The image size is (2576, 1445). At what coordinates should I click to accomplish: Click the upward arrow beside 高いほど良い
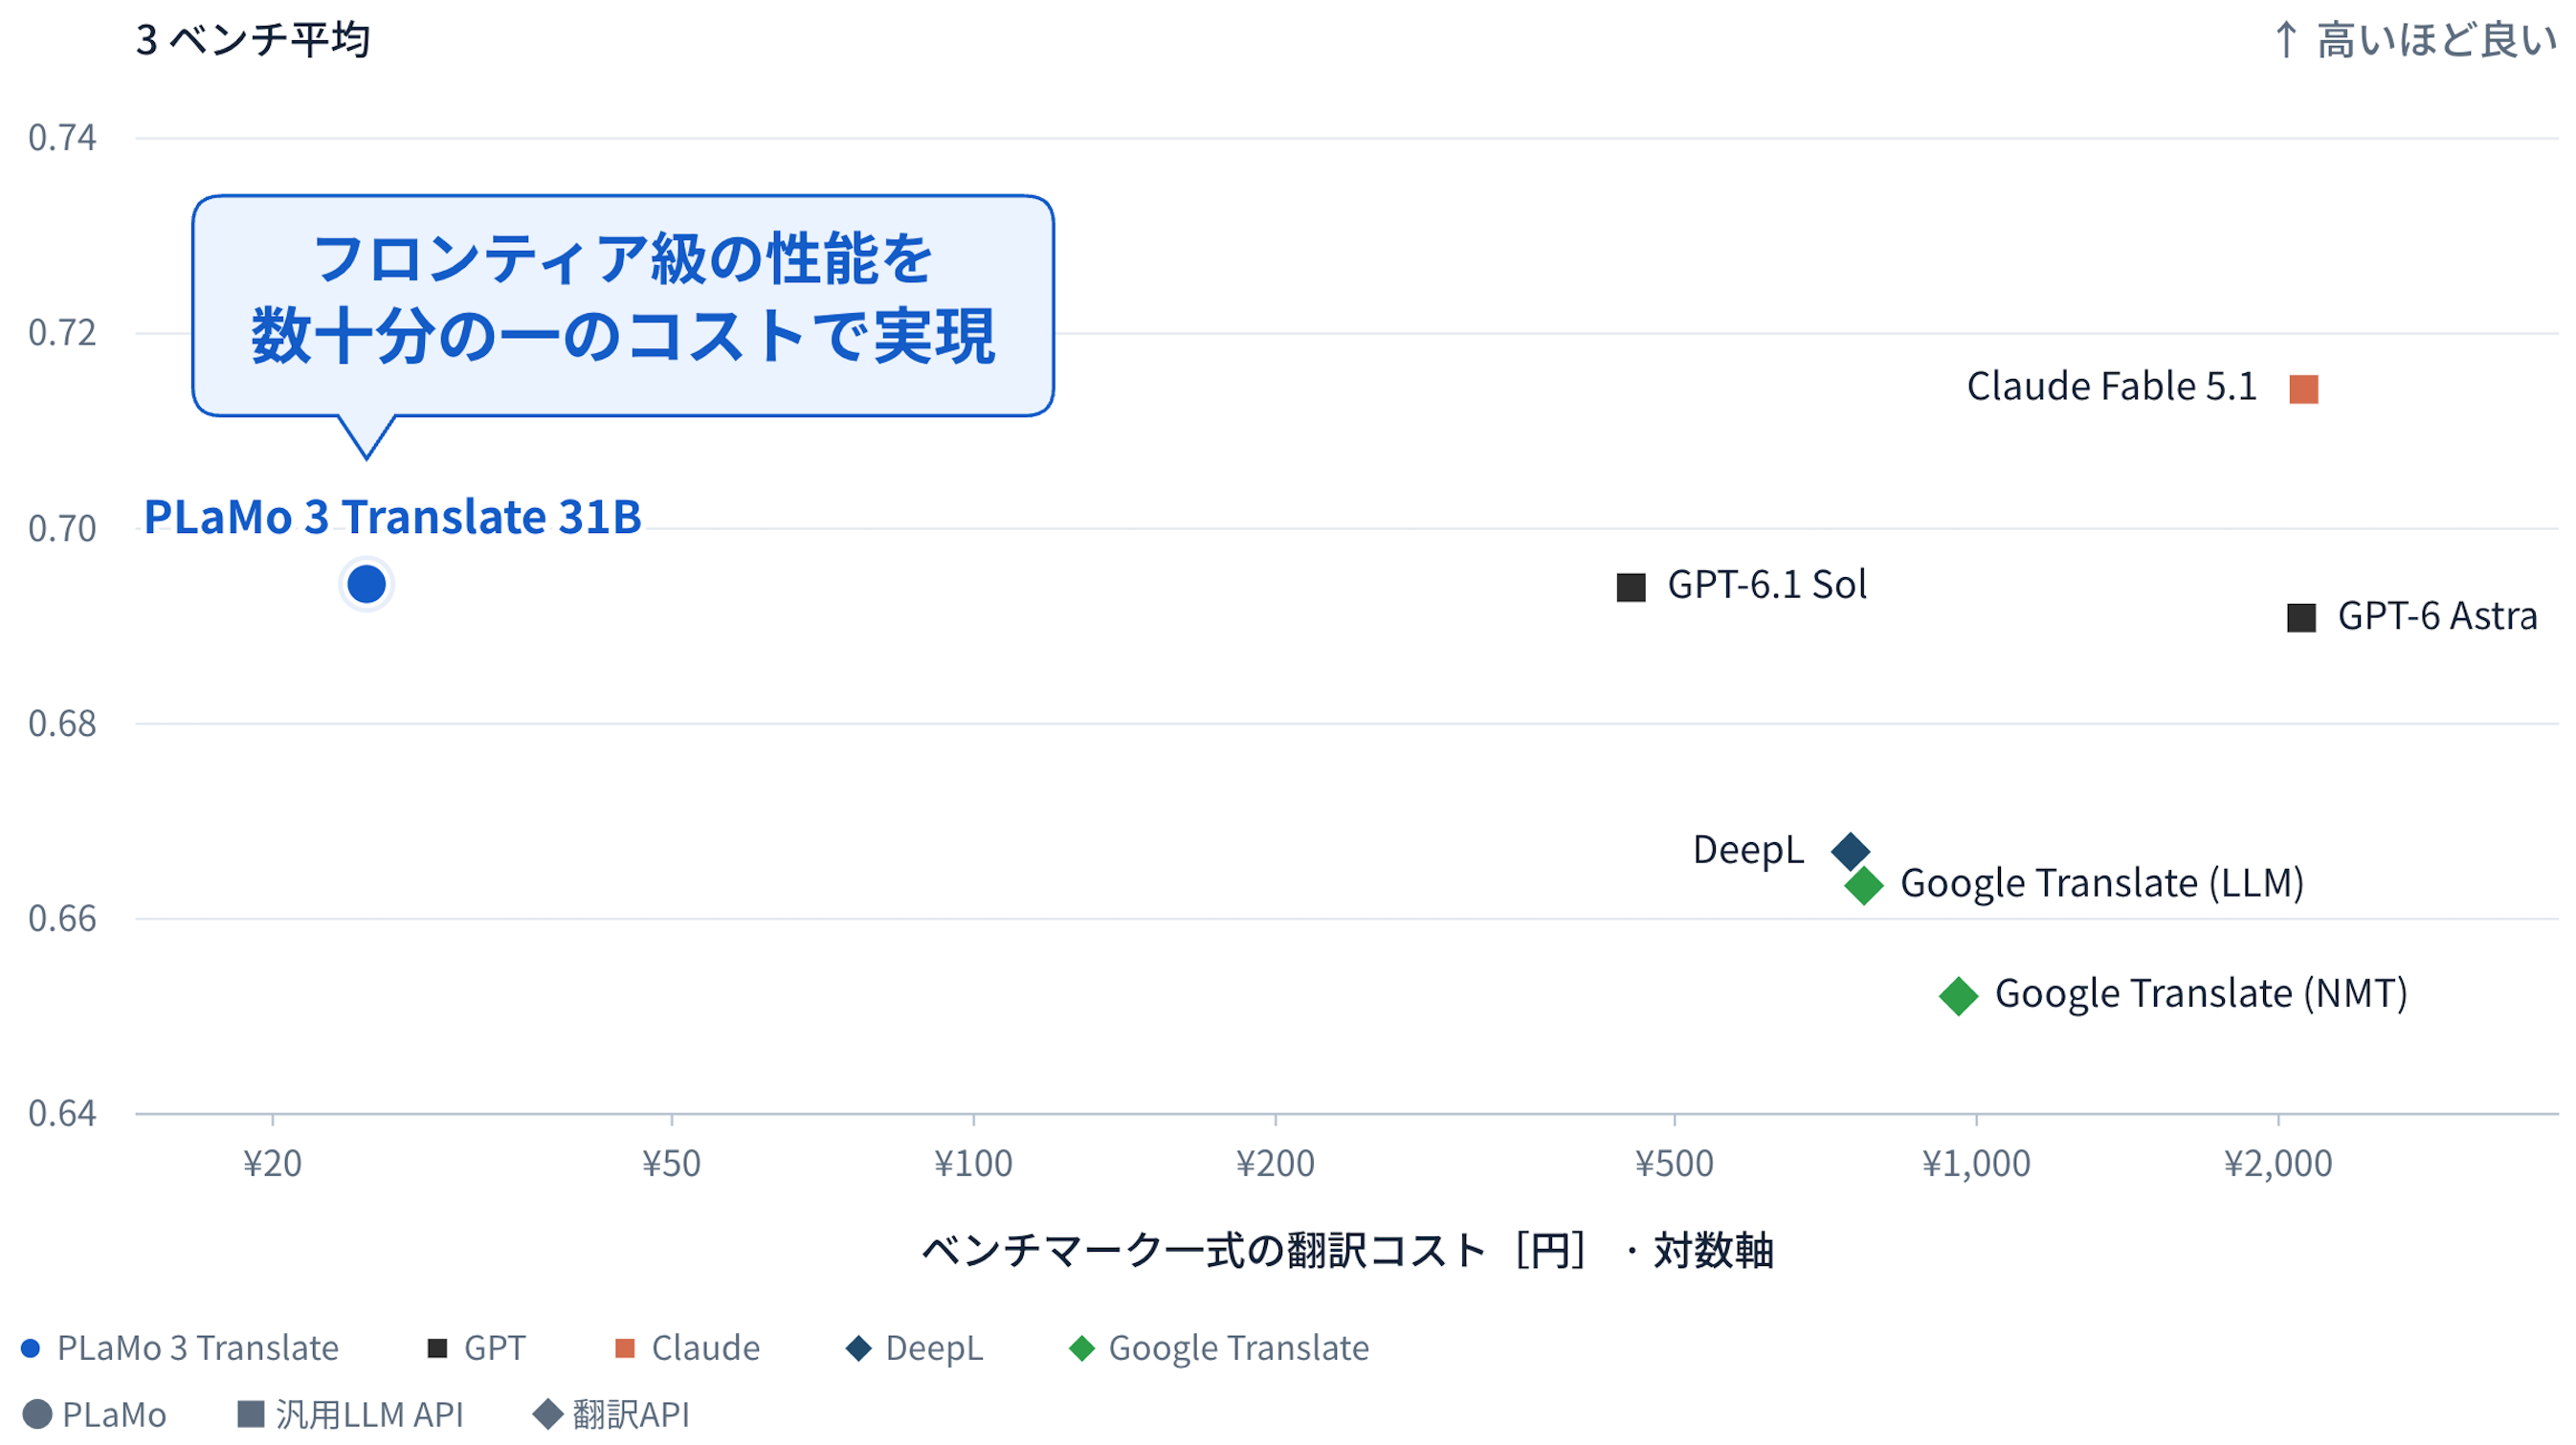(x=2286, y=40)
